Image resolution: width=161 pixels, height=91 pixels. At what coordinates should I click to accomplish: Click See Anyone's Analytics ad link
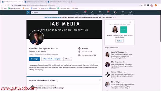pyautogui.click(x=53, y=17)
